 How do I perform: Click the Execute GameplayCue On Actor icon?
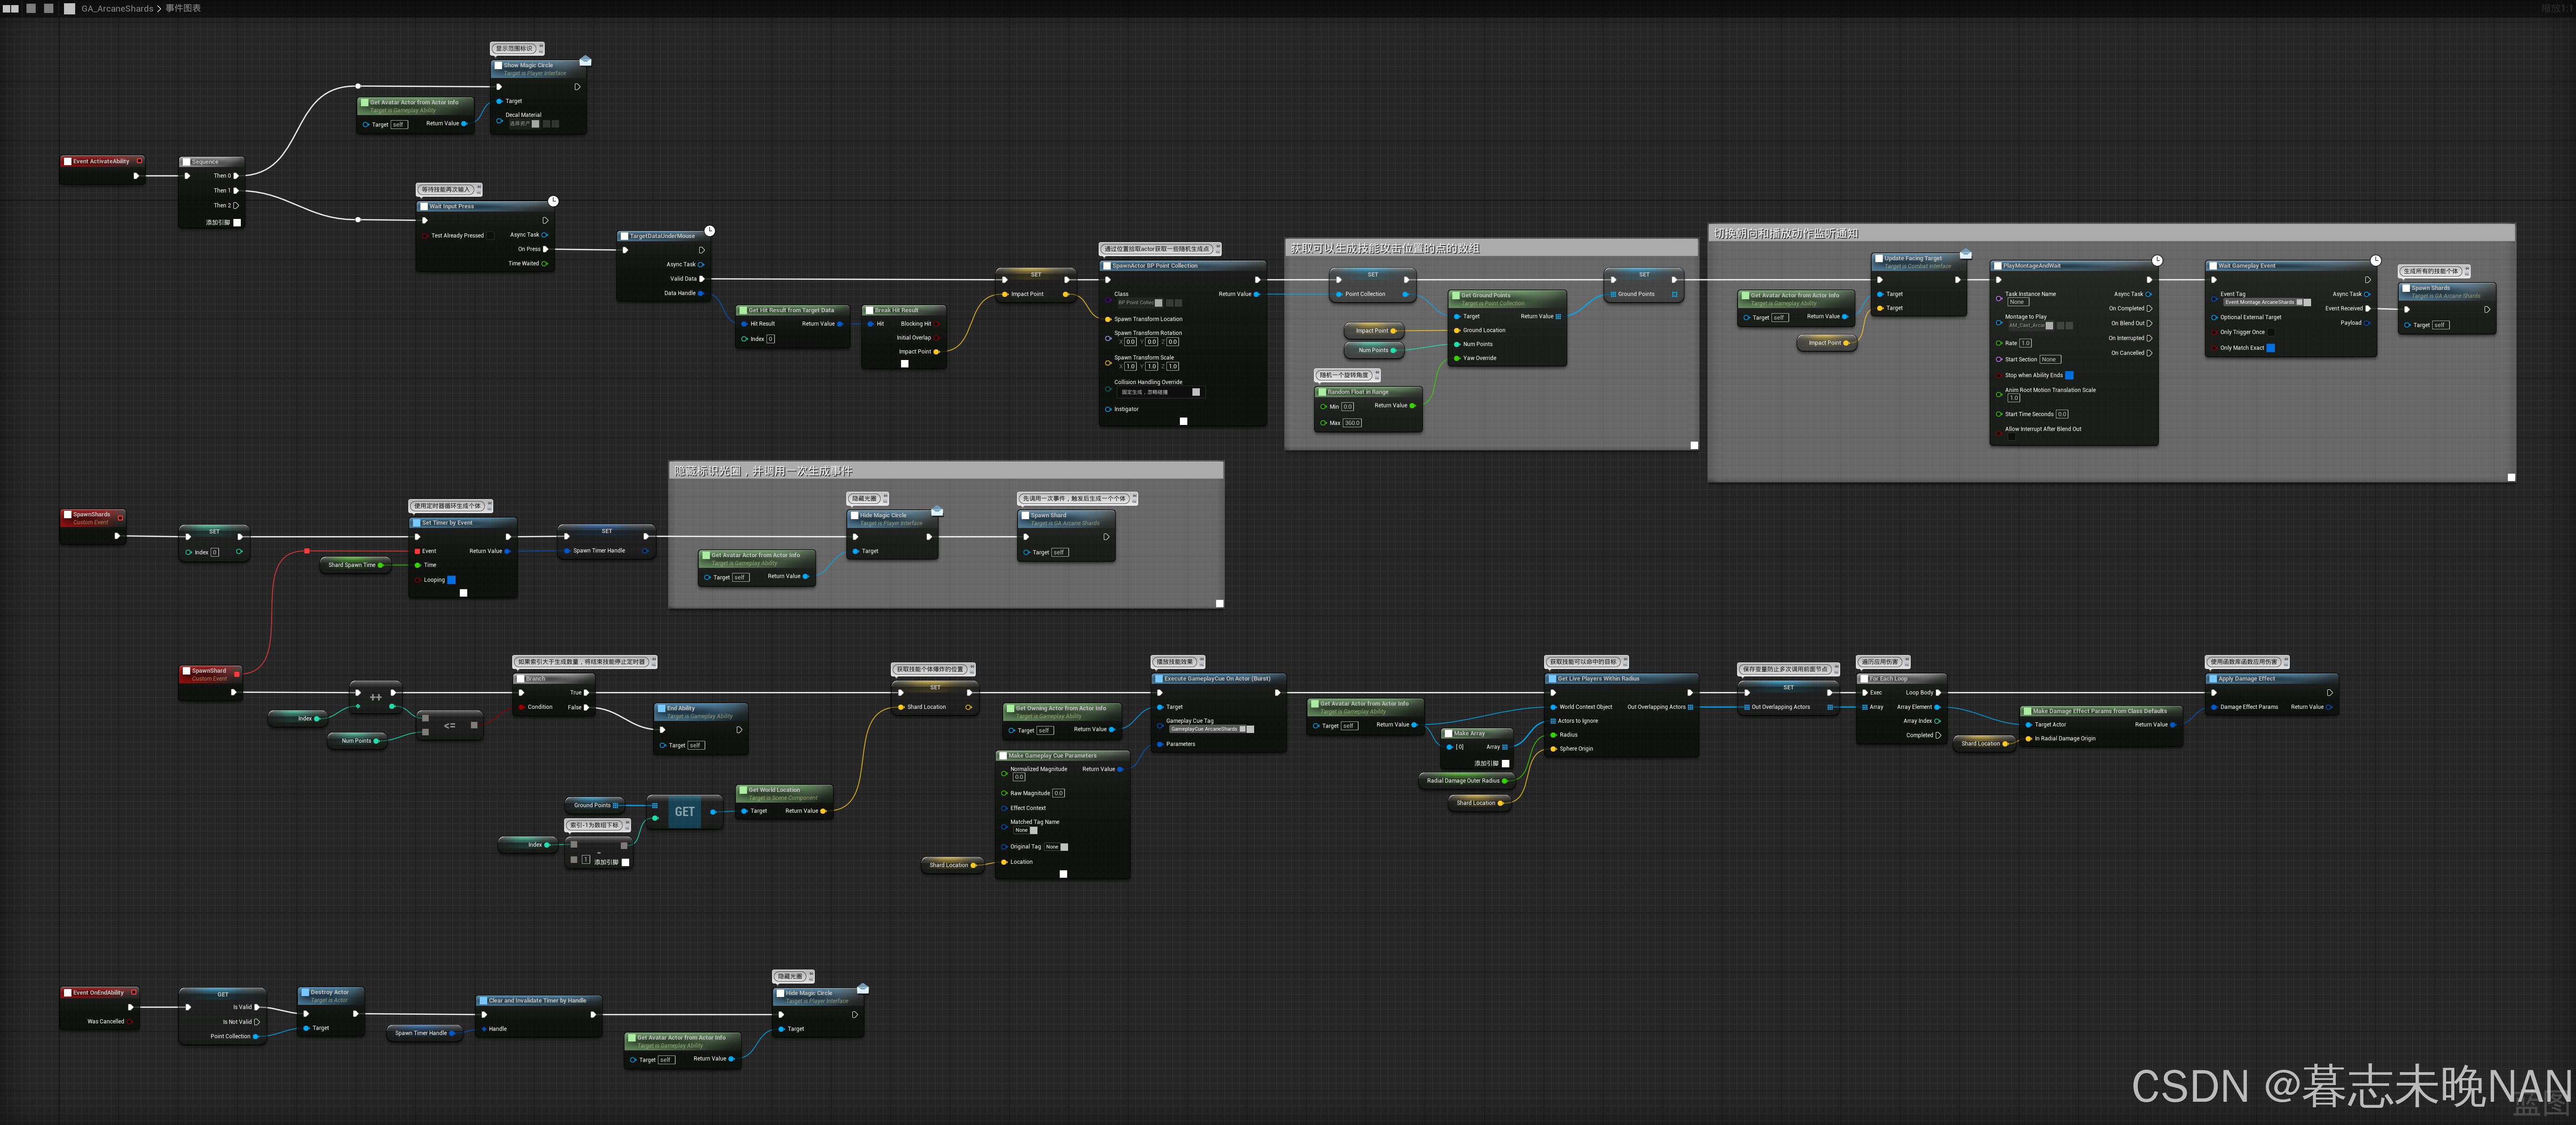pyautogui.click(x=1159, y=679)
